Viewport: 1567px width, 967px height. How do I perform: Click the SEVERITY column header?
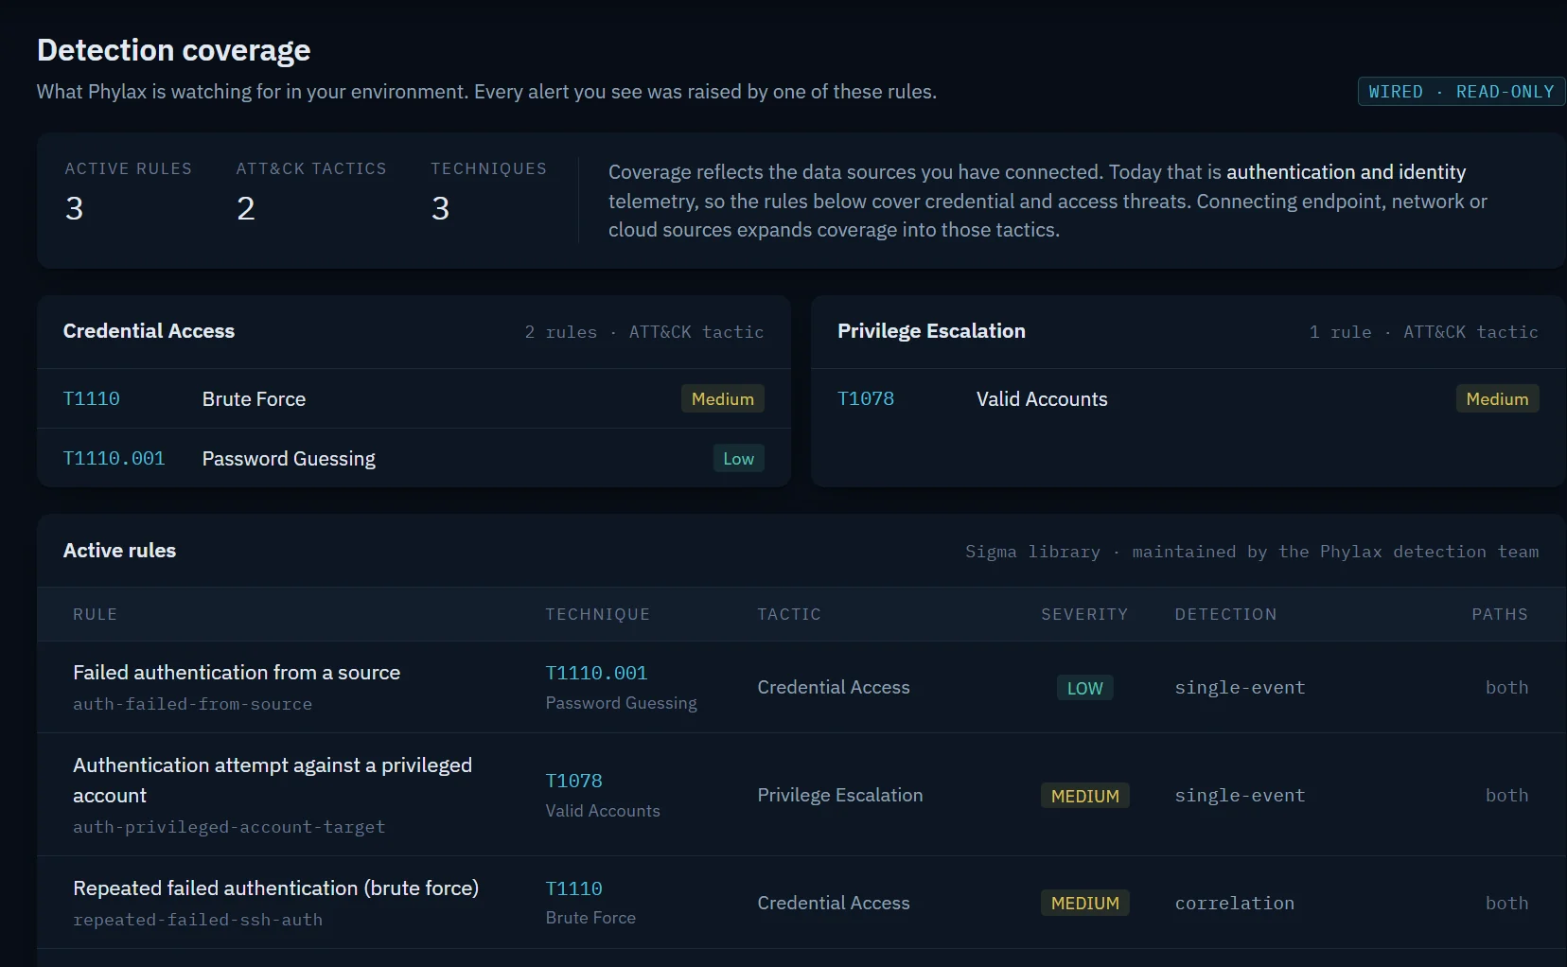click(x=1084, y=614)
